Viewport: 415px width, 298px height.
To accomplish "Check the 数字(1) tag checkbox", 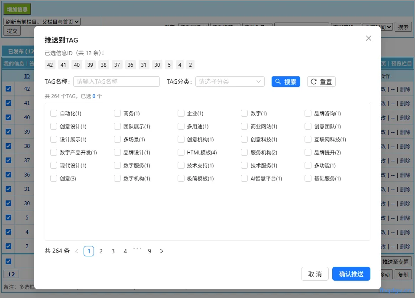I will click(244, 114).
